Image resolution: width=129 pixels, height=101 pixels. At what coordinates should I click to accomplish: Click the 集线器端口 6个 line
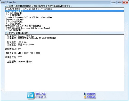click(x=13, y=49)
